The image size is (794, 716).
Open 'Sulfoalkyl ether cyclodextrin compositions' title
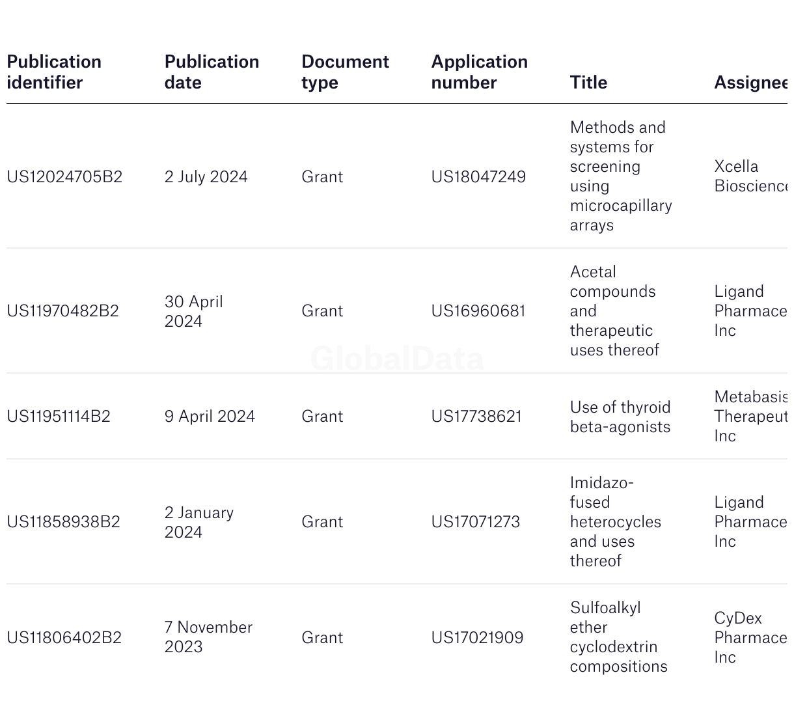618,637
